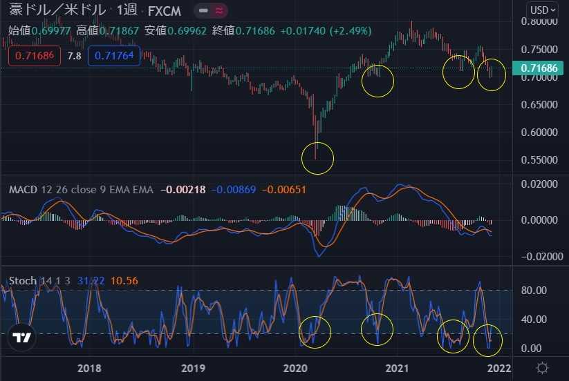
Task: Click the current price tag 0.71686 on axis
Action: pos(537,68)
